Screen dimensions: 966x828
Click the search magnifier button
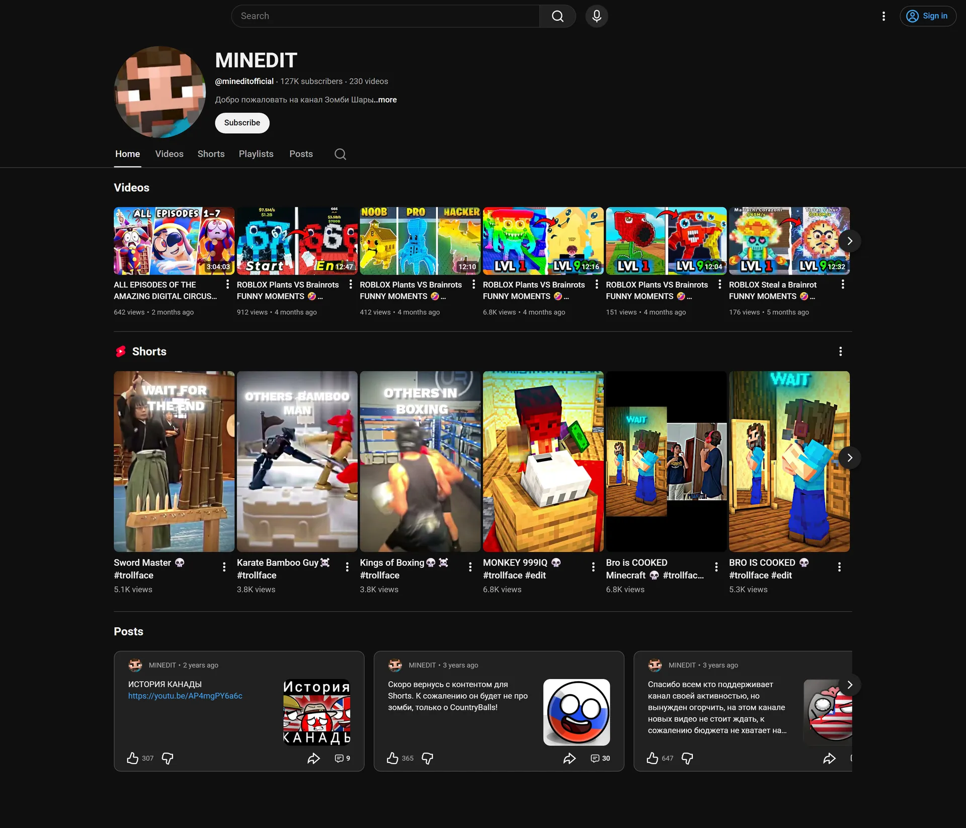pyautogui.click(x=557, y=16)
